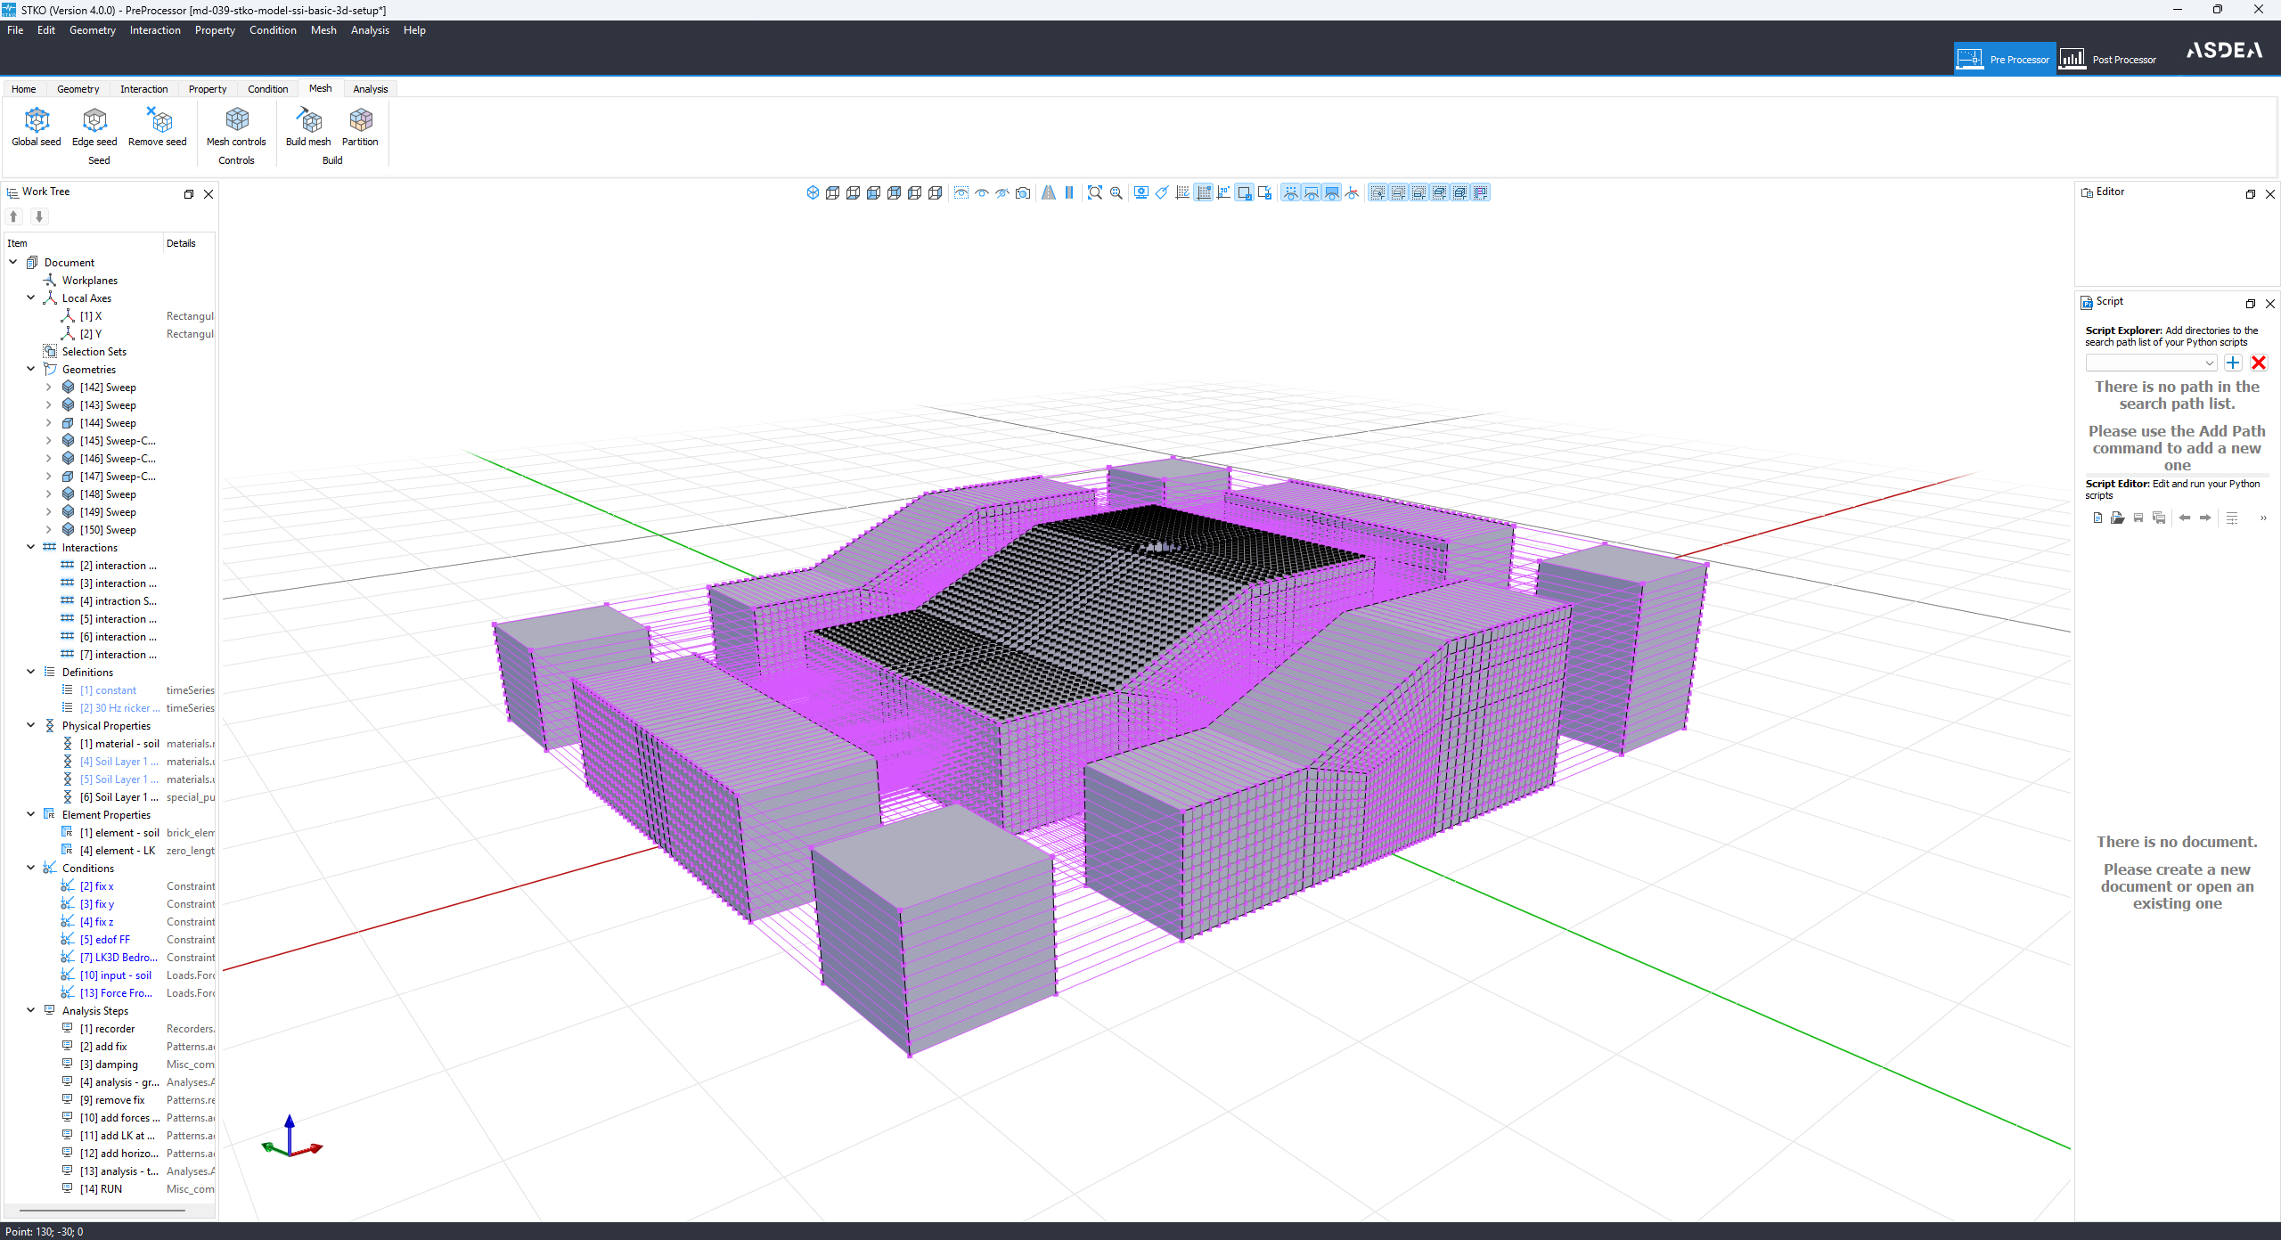This screenshot has height=1240, width=2281.
Task: Open the Help menu
Action: (414, 30)
